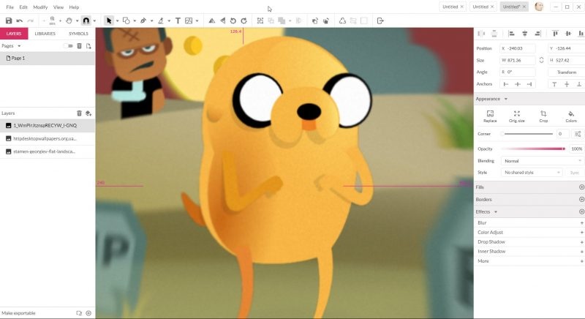This screenshot has width=585, height=319.
Task: Click the Angle rotation field
Action: [518, 72]
